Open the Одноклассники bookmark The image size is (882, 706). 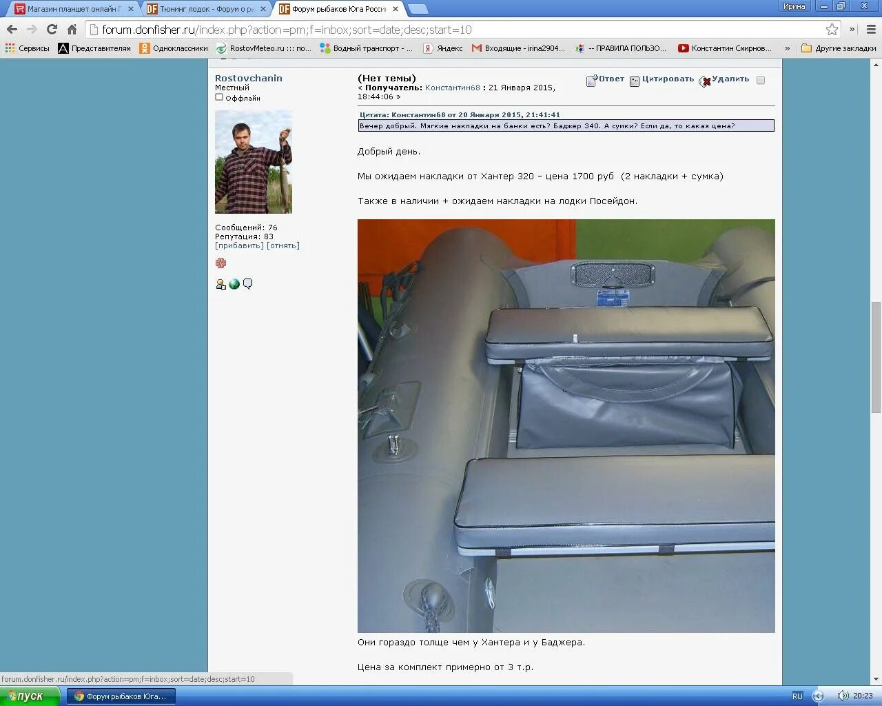coord(174,48)
